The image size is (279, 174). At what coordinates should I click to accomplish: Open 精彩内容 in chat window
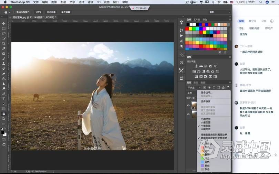click(x=254, y=28)
